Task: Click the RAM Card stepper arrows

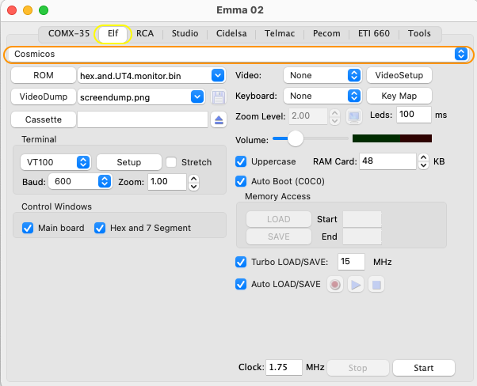Action: [423, 161]
